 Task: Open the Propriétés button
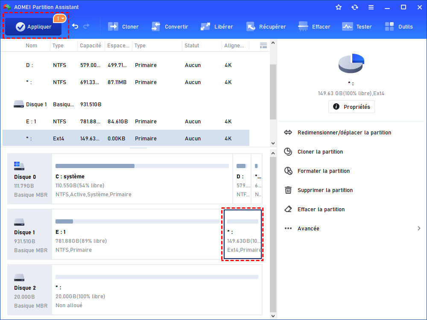point(351,107)
